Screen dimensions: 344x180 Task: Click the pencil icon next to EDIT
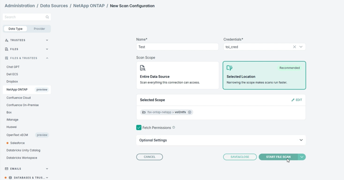tap(293, 100)
